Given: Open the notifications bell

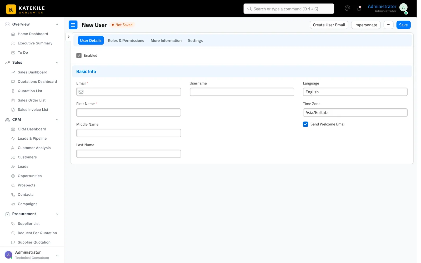Looking at the screenshot, I should [x=359, y=8].
